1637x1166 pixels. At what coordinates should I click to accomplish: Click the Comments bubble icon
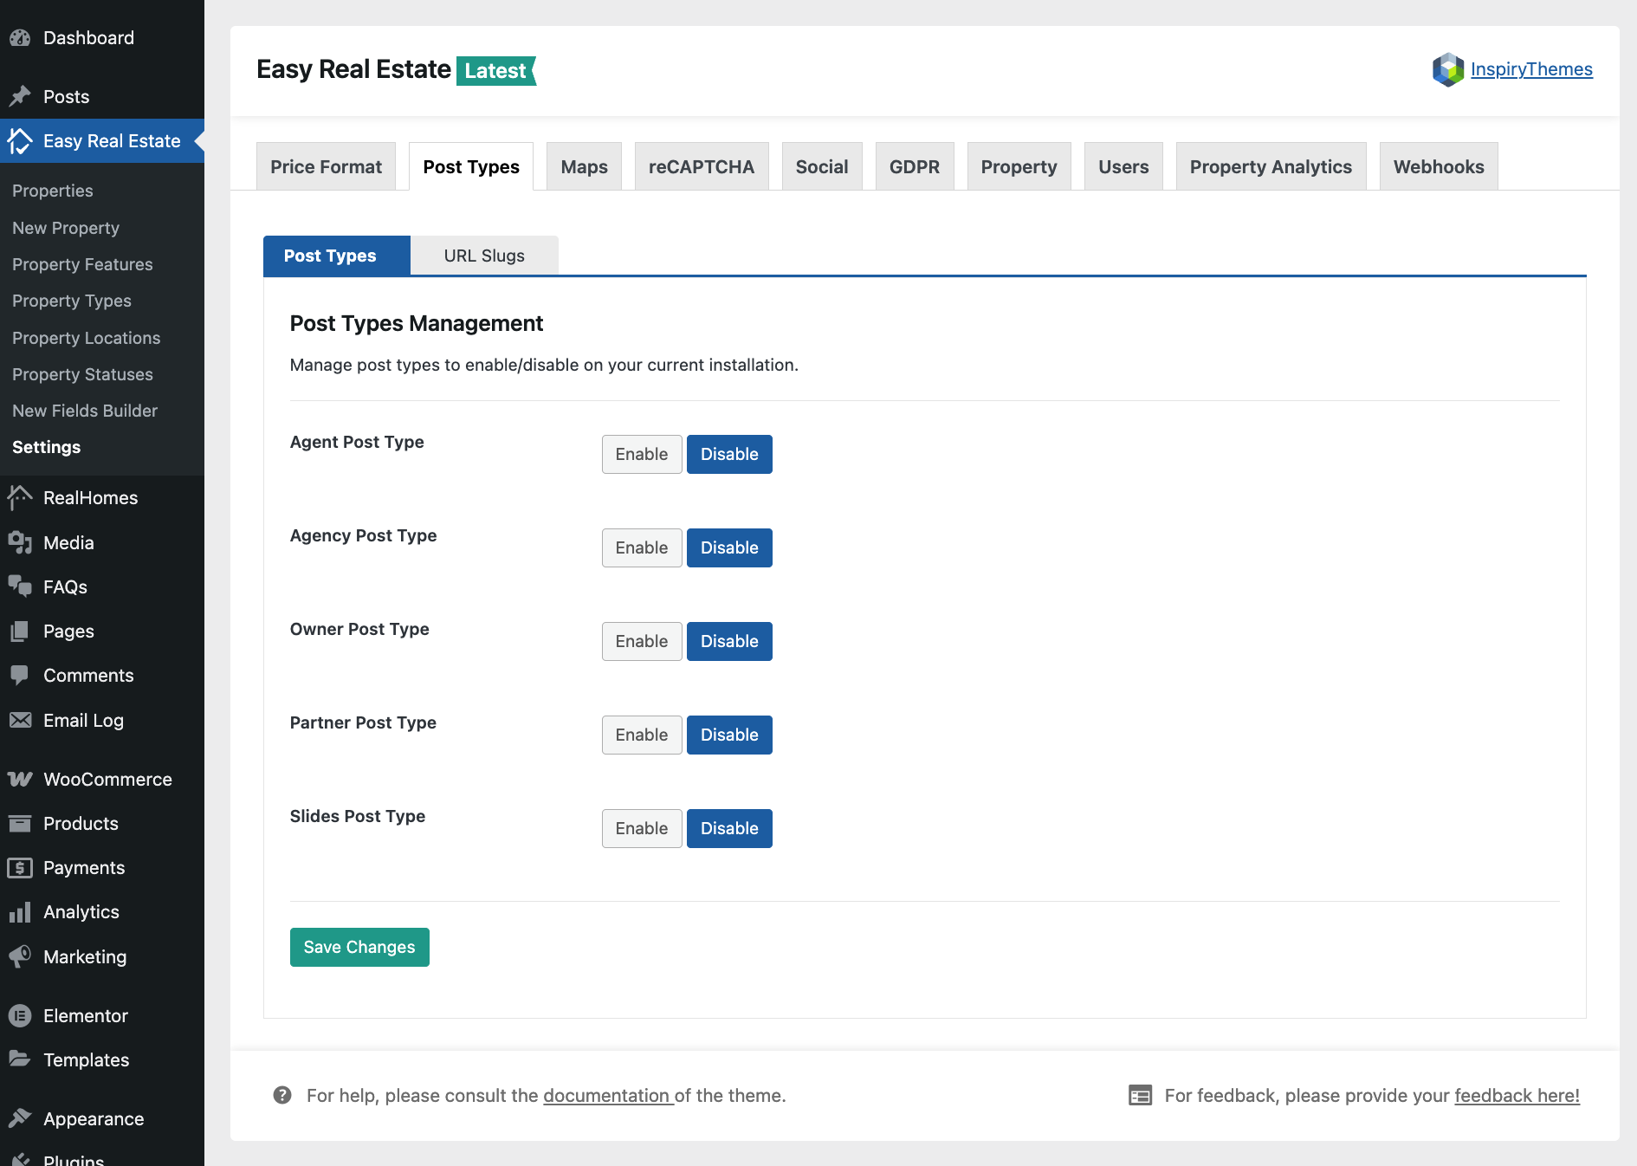pyautogui.click(x=20, y=676)
